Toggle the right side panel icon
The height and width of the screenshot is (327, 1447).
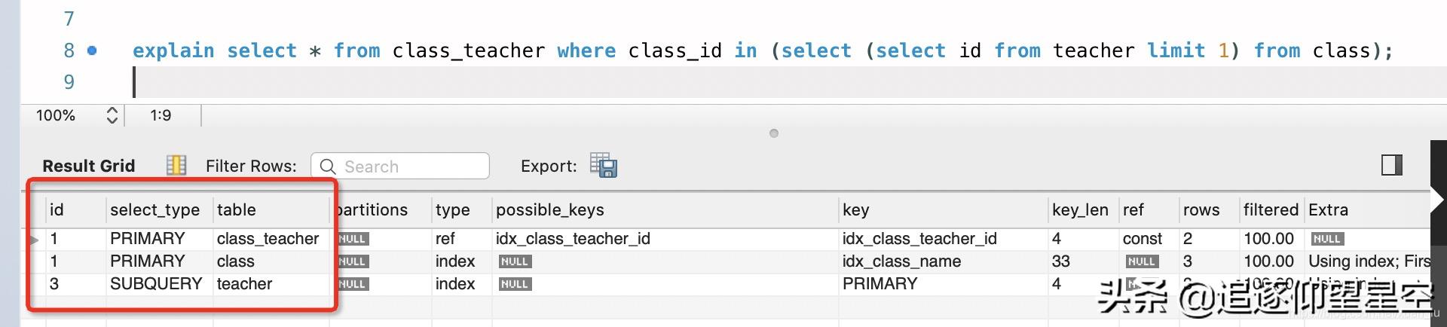click(1391, 165)
